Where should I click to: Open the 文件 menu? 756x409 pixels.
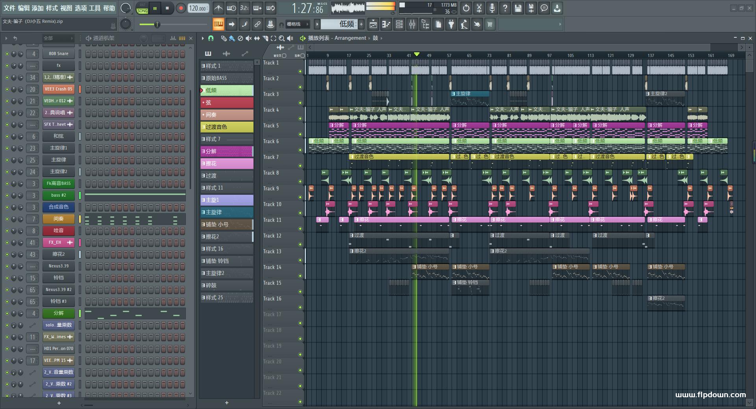[9, 8]
